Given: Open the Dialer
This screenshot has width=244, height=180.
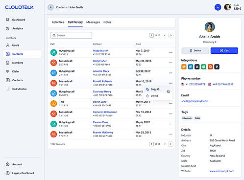Looking at the screenshot, I should (x=13, y=71).
